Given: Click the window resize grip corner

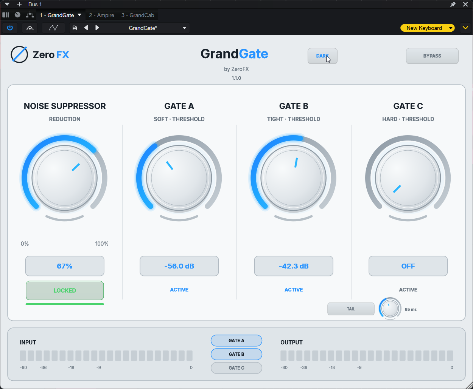Looking at the screenshot, I should click(469, 385).
